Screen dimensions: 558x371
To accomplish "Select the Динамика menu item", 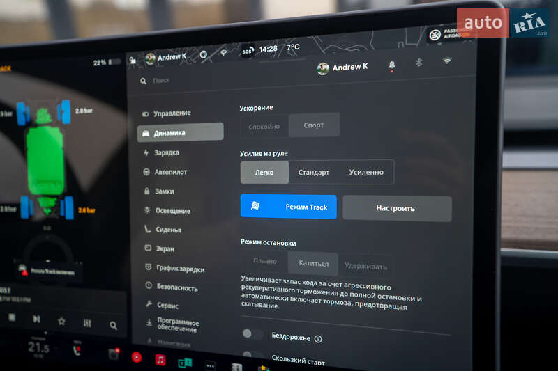I will [181, 132].
